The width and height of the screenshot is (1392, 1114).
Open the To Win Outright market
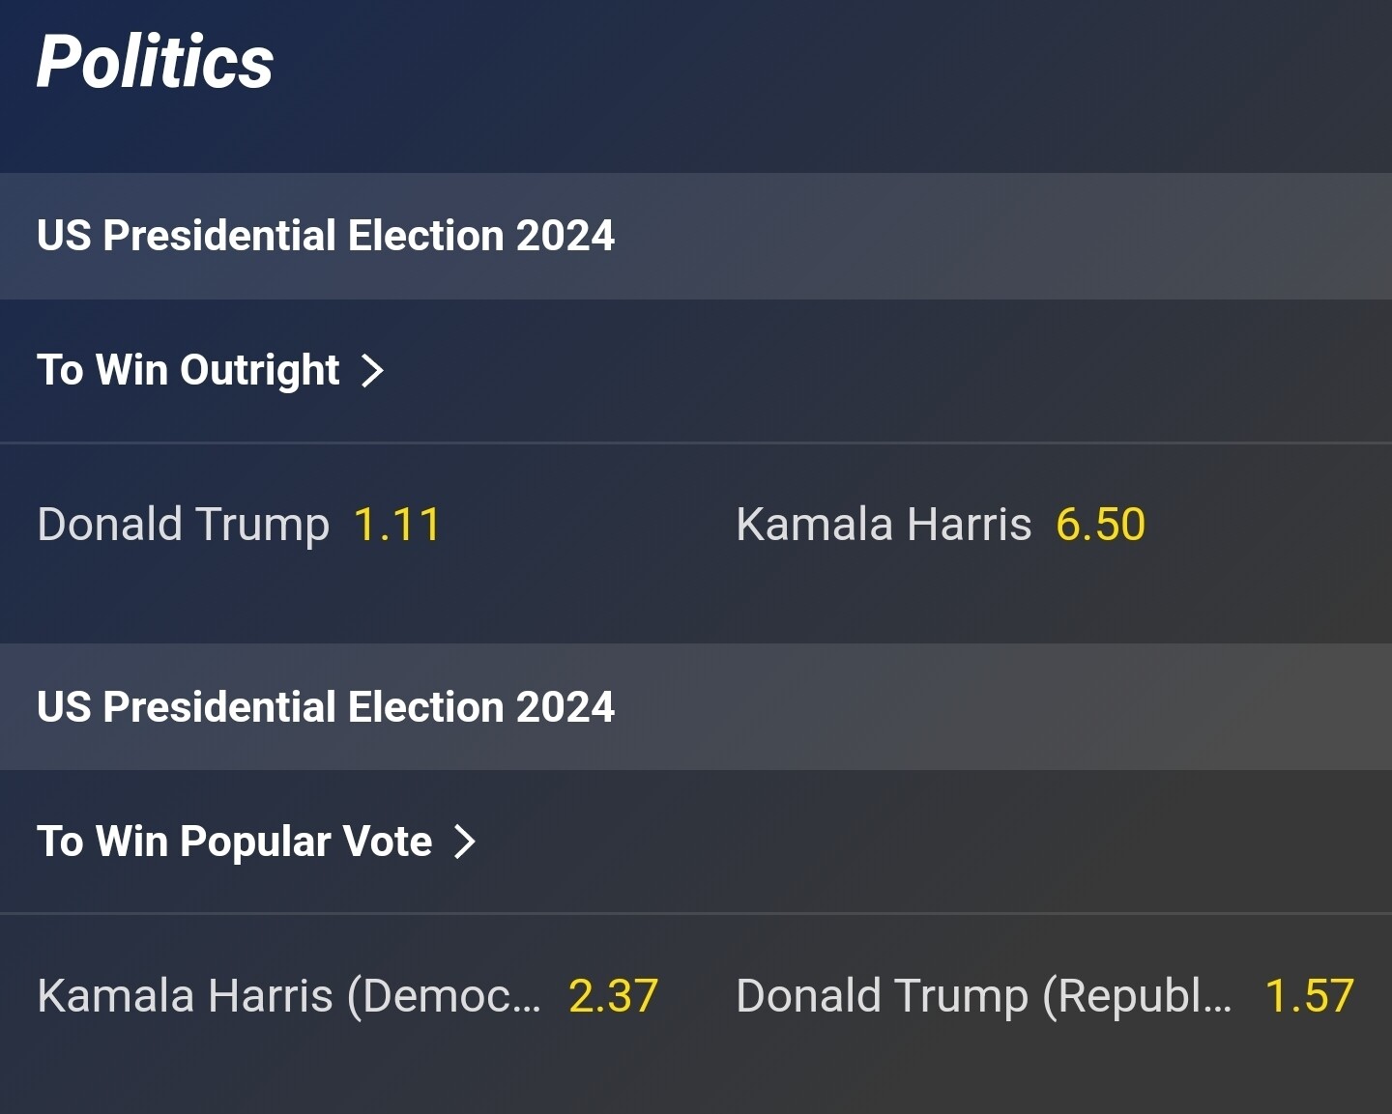tap(188, 370)
